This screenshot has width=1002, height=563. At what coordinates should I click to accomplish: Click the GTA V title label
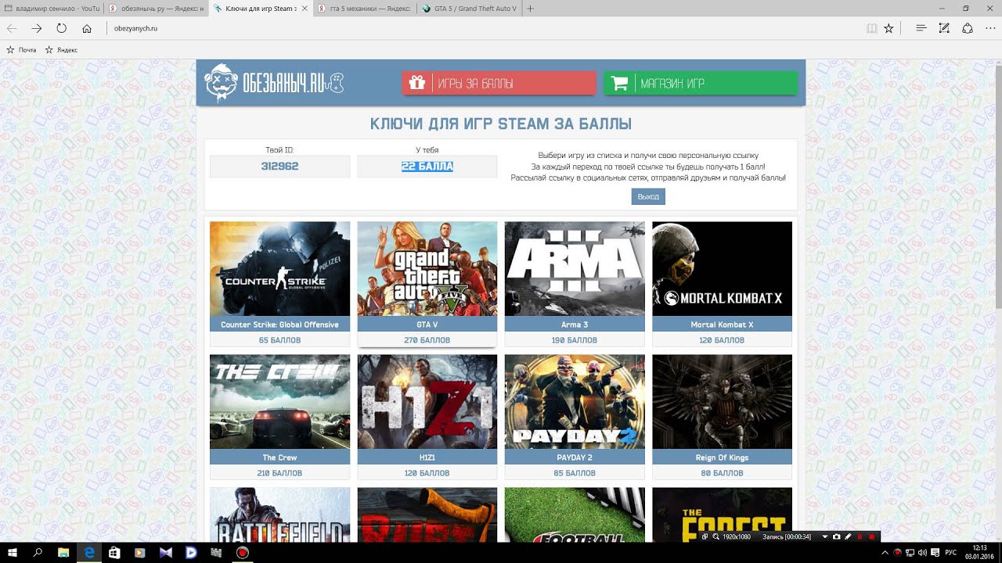tap(427, 325)
